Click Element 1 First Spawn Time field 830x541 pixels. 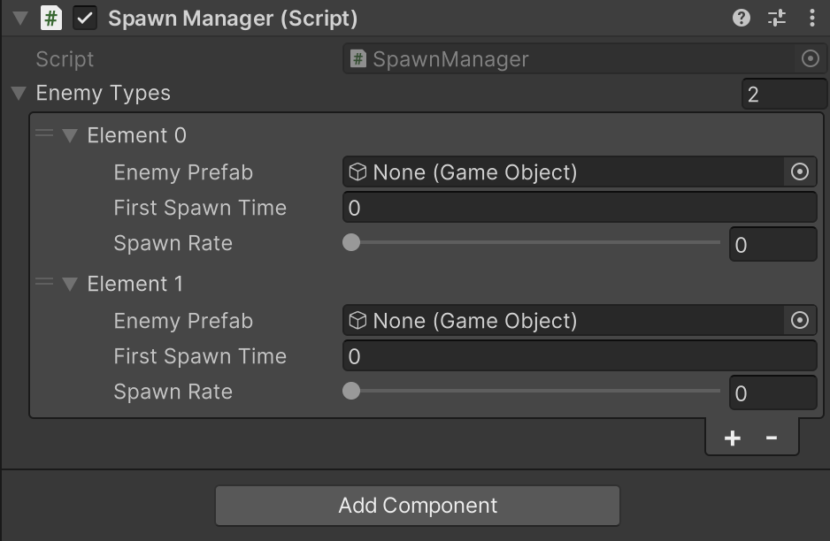580,356
